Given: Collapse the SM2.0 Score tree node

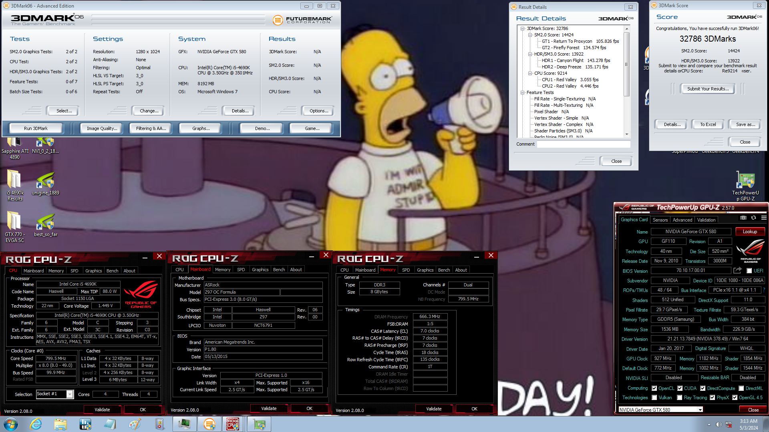Looking at the screenshot, I should (530, 35).
